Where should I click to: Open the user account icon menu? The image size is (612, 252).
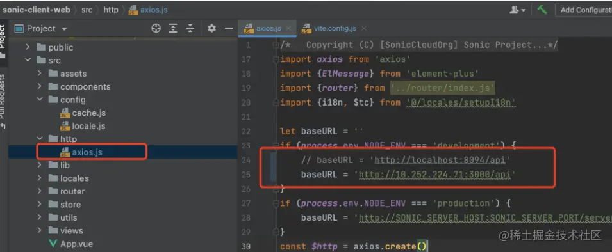(x=518, y=10)
